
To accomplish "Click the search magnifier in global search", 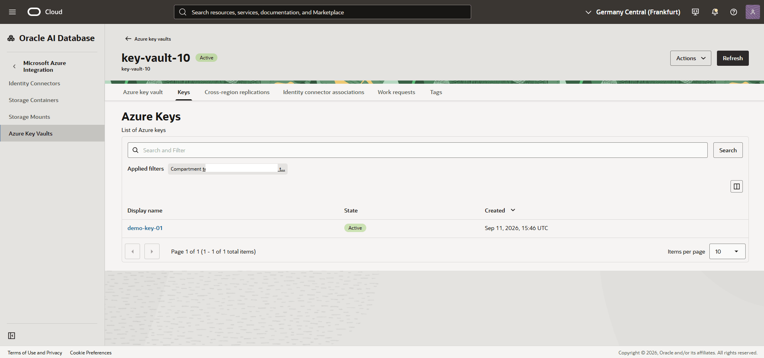I will coord(183,12).
